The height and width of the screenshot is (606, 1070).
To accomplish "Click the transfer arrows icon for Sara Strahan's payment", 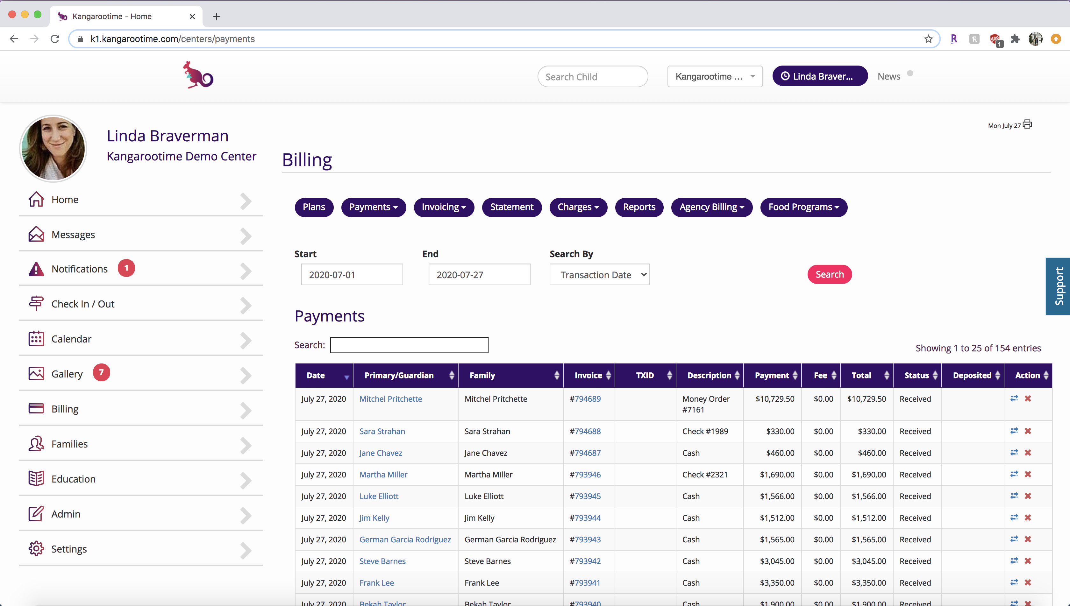I will pyautogui.click(x=1014, y=431).
